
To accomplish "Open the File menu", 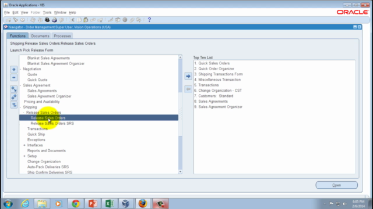I will (7, 12).
